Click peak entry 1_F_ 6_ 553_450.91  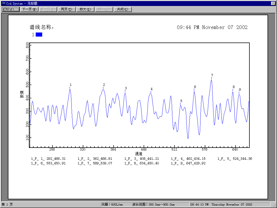pos(48,163)
